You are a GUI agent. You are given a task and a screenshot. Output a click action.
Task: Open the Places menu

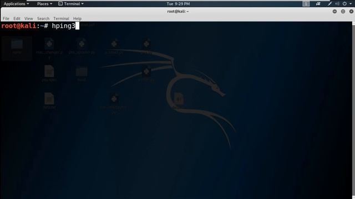click(x=44, y=4)
